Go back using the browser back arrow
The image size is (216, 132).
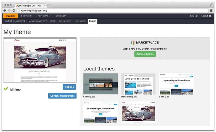[5, 11]
